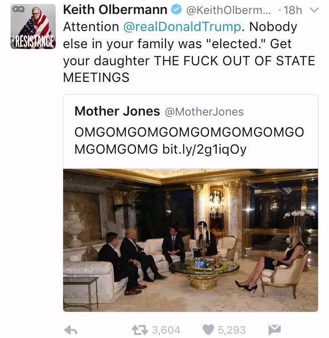This screenshot has width=329, height=338.
Task: View the 5,293 likes count
Action: point(232,330)
